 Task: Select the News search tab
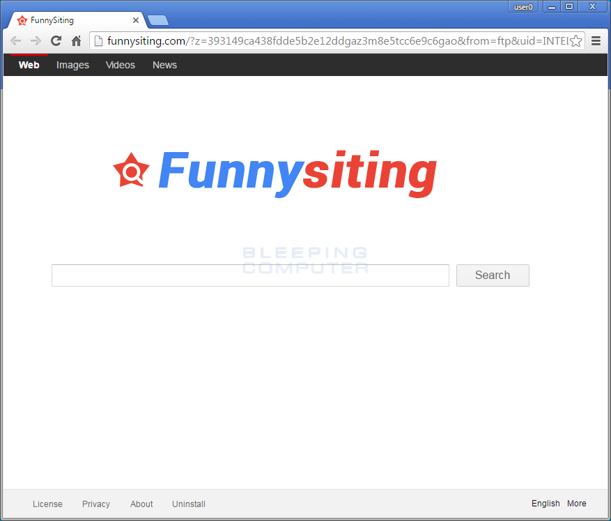(164, 65)
